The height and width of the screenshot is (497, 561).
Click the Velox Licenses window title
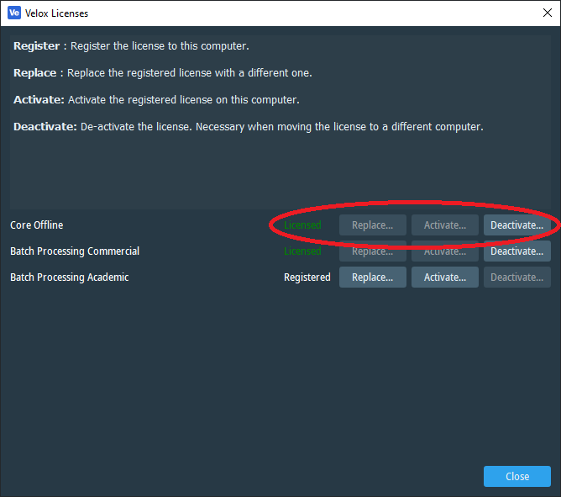click(x=56, y=13)
